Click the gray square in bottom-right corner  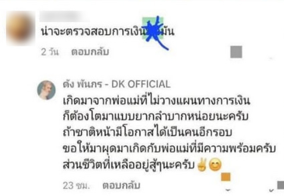coord(280,185)
